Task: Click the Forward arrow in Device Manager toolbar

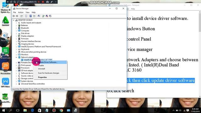Action: tap(17, 16)
